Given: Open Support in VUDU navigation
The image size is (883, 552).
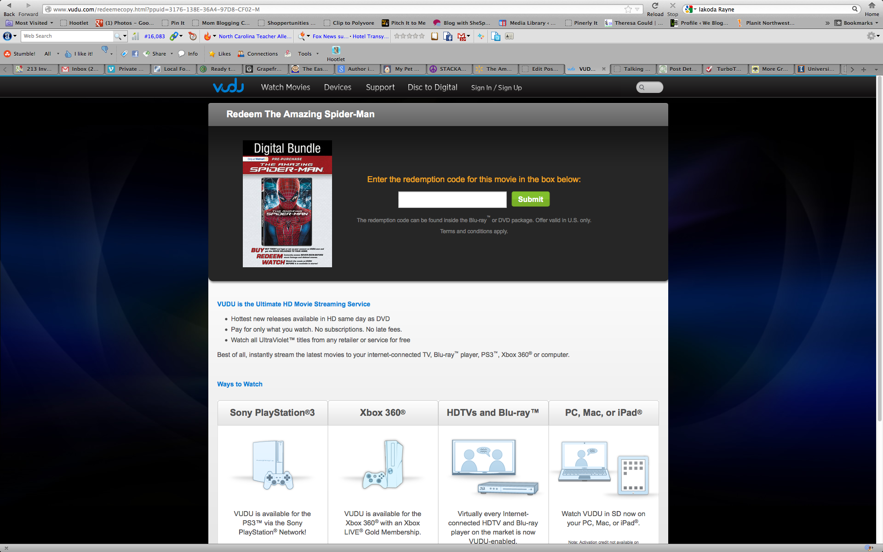Looking at the screenshot, I should click(380, 87).
